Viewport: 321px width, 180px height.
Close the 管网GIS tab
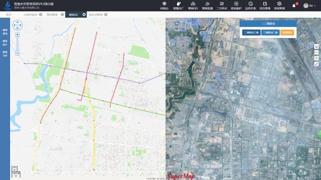84,15
